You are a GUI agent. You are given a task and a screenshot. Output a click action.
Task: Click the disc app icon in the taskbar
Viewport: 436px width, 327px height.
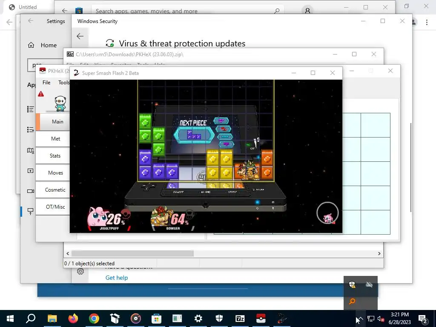[x=136, y=318]
